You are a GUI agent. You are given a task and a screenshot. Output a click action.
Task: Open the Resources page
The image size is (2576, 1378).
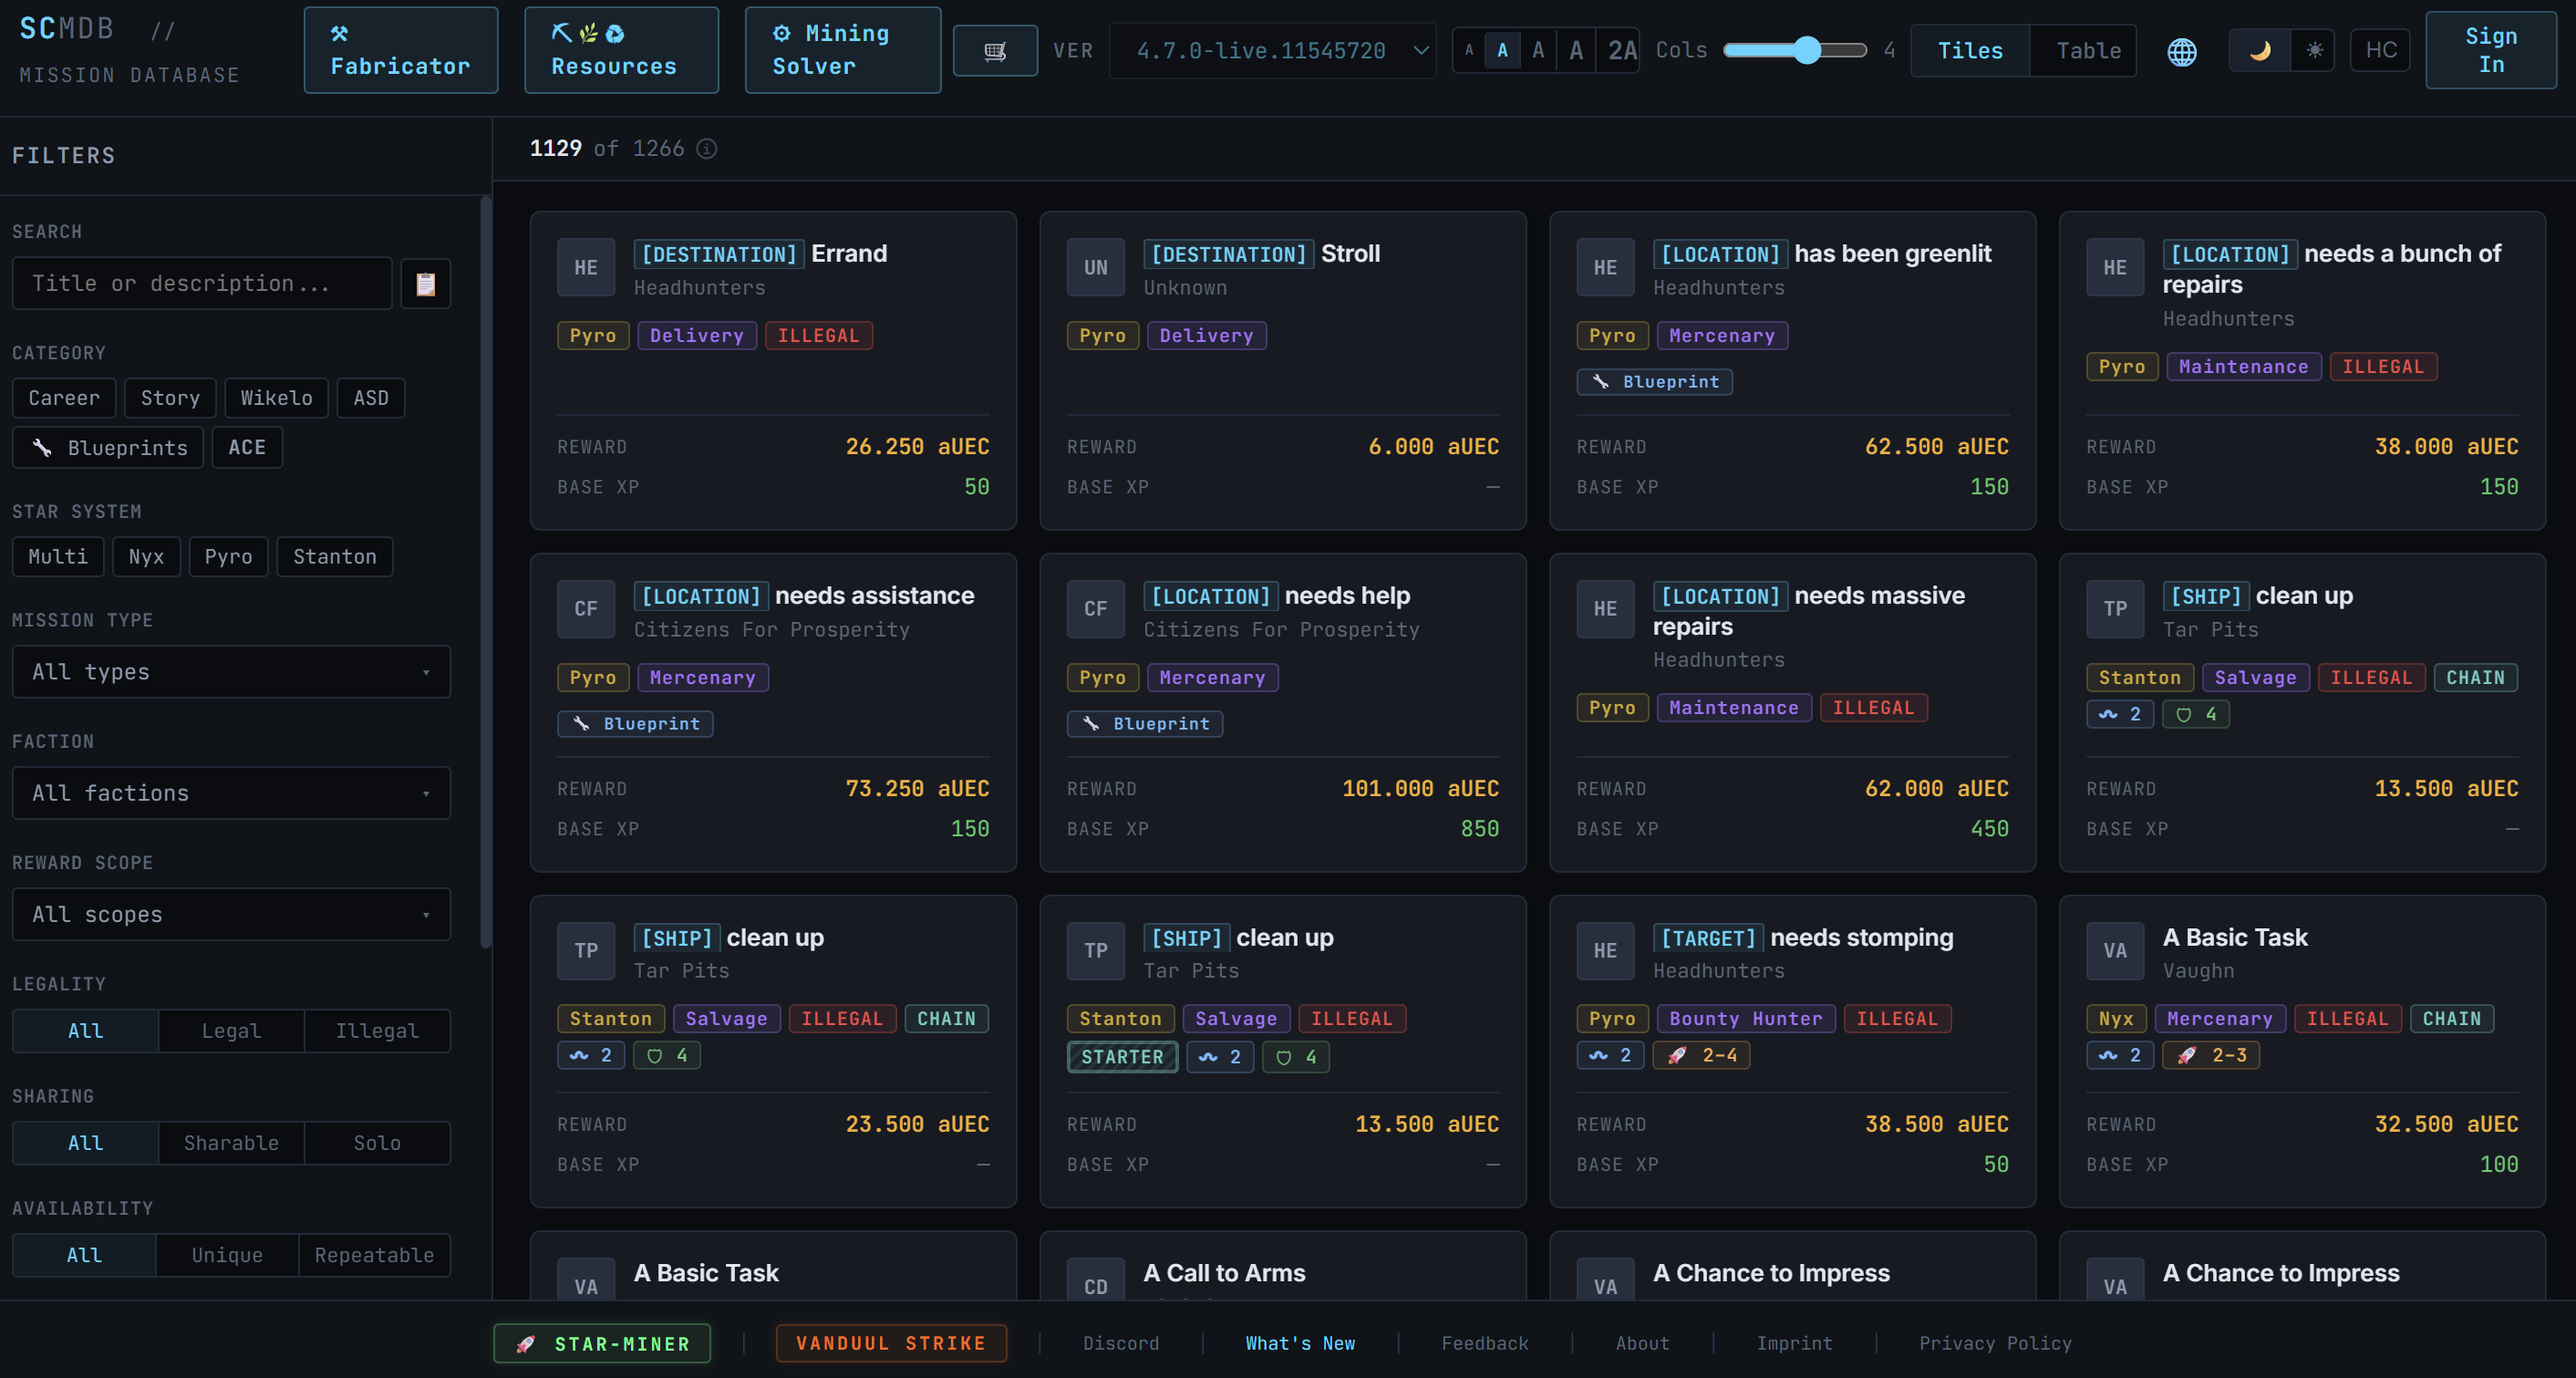click(x=621, y=50)
